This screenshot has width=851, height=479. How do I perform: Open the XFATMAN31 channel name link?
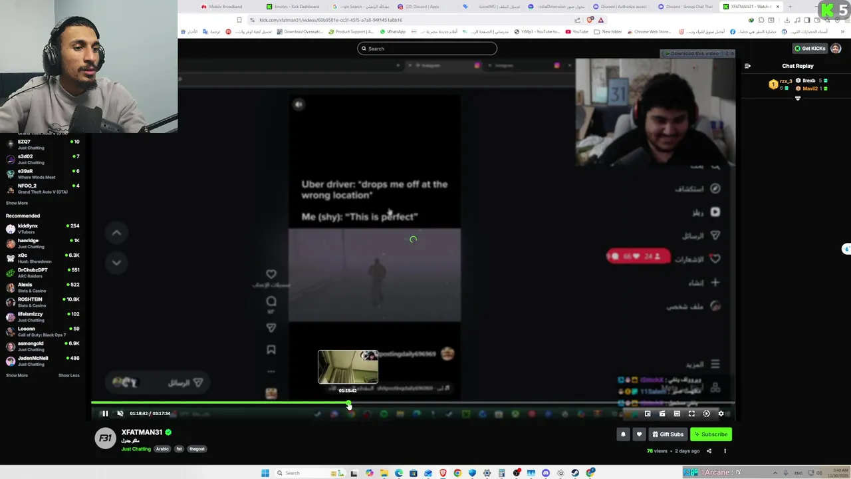(142, 432)
